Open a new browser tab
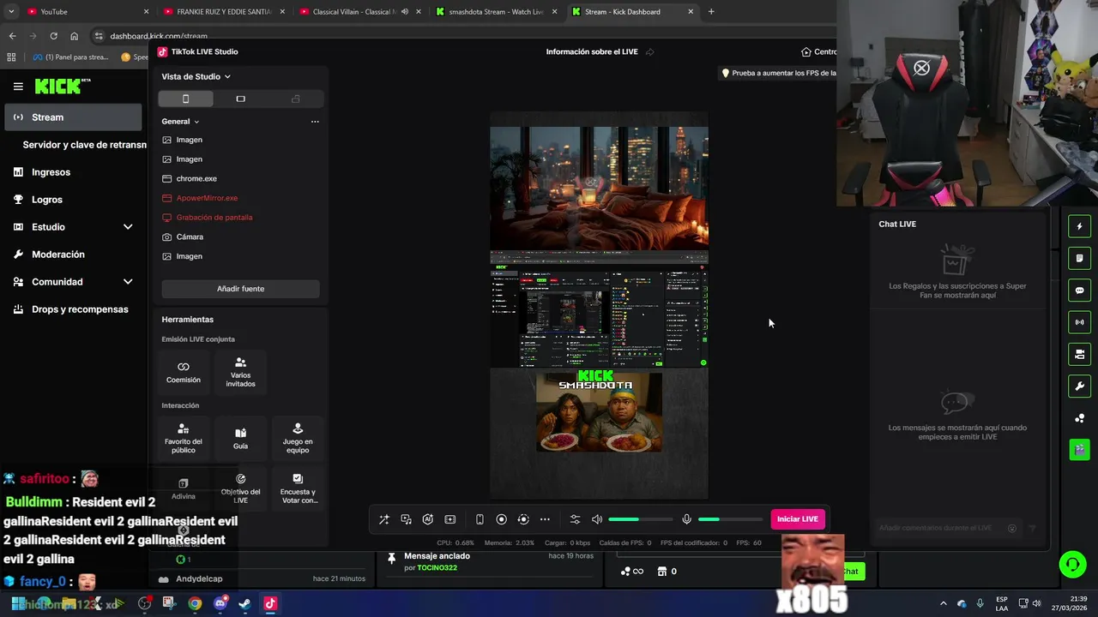The height and width of the screenshot is (617, 1098). pyautogui.click(x=711, y=12)
